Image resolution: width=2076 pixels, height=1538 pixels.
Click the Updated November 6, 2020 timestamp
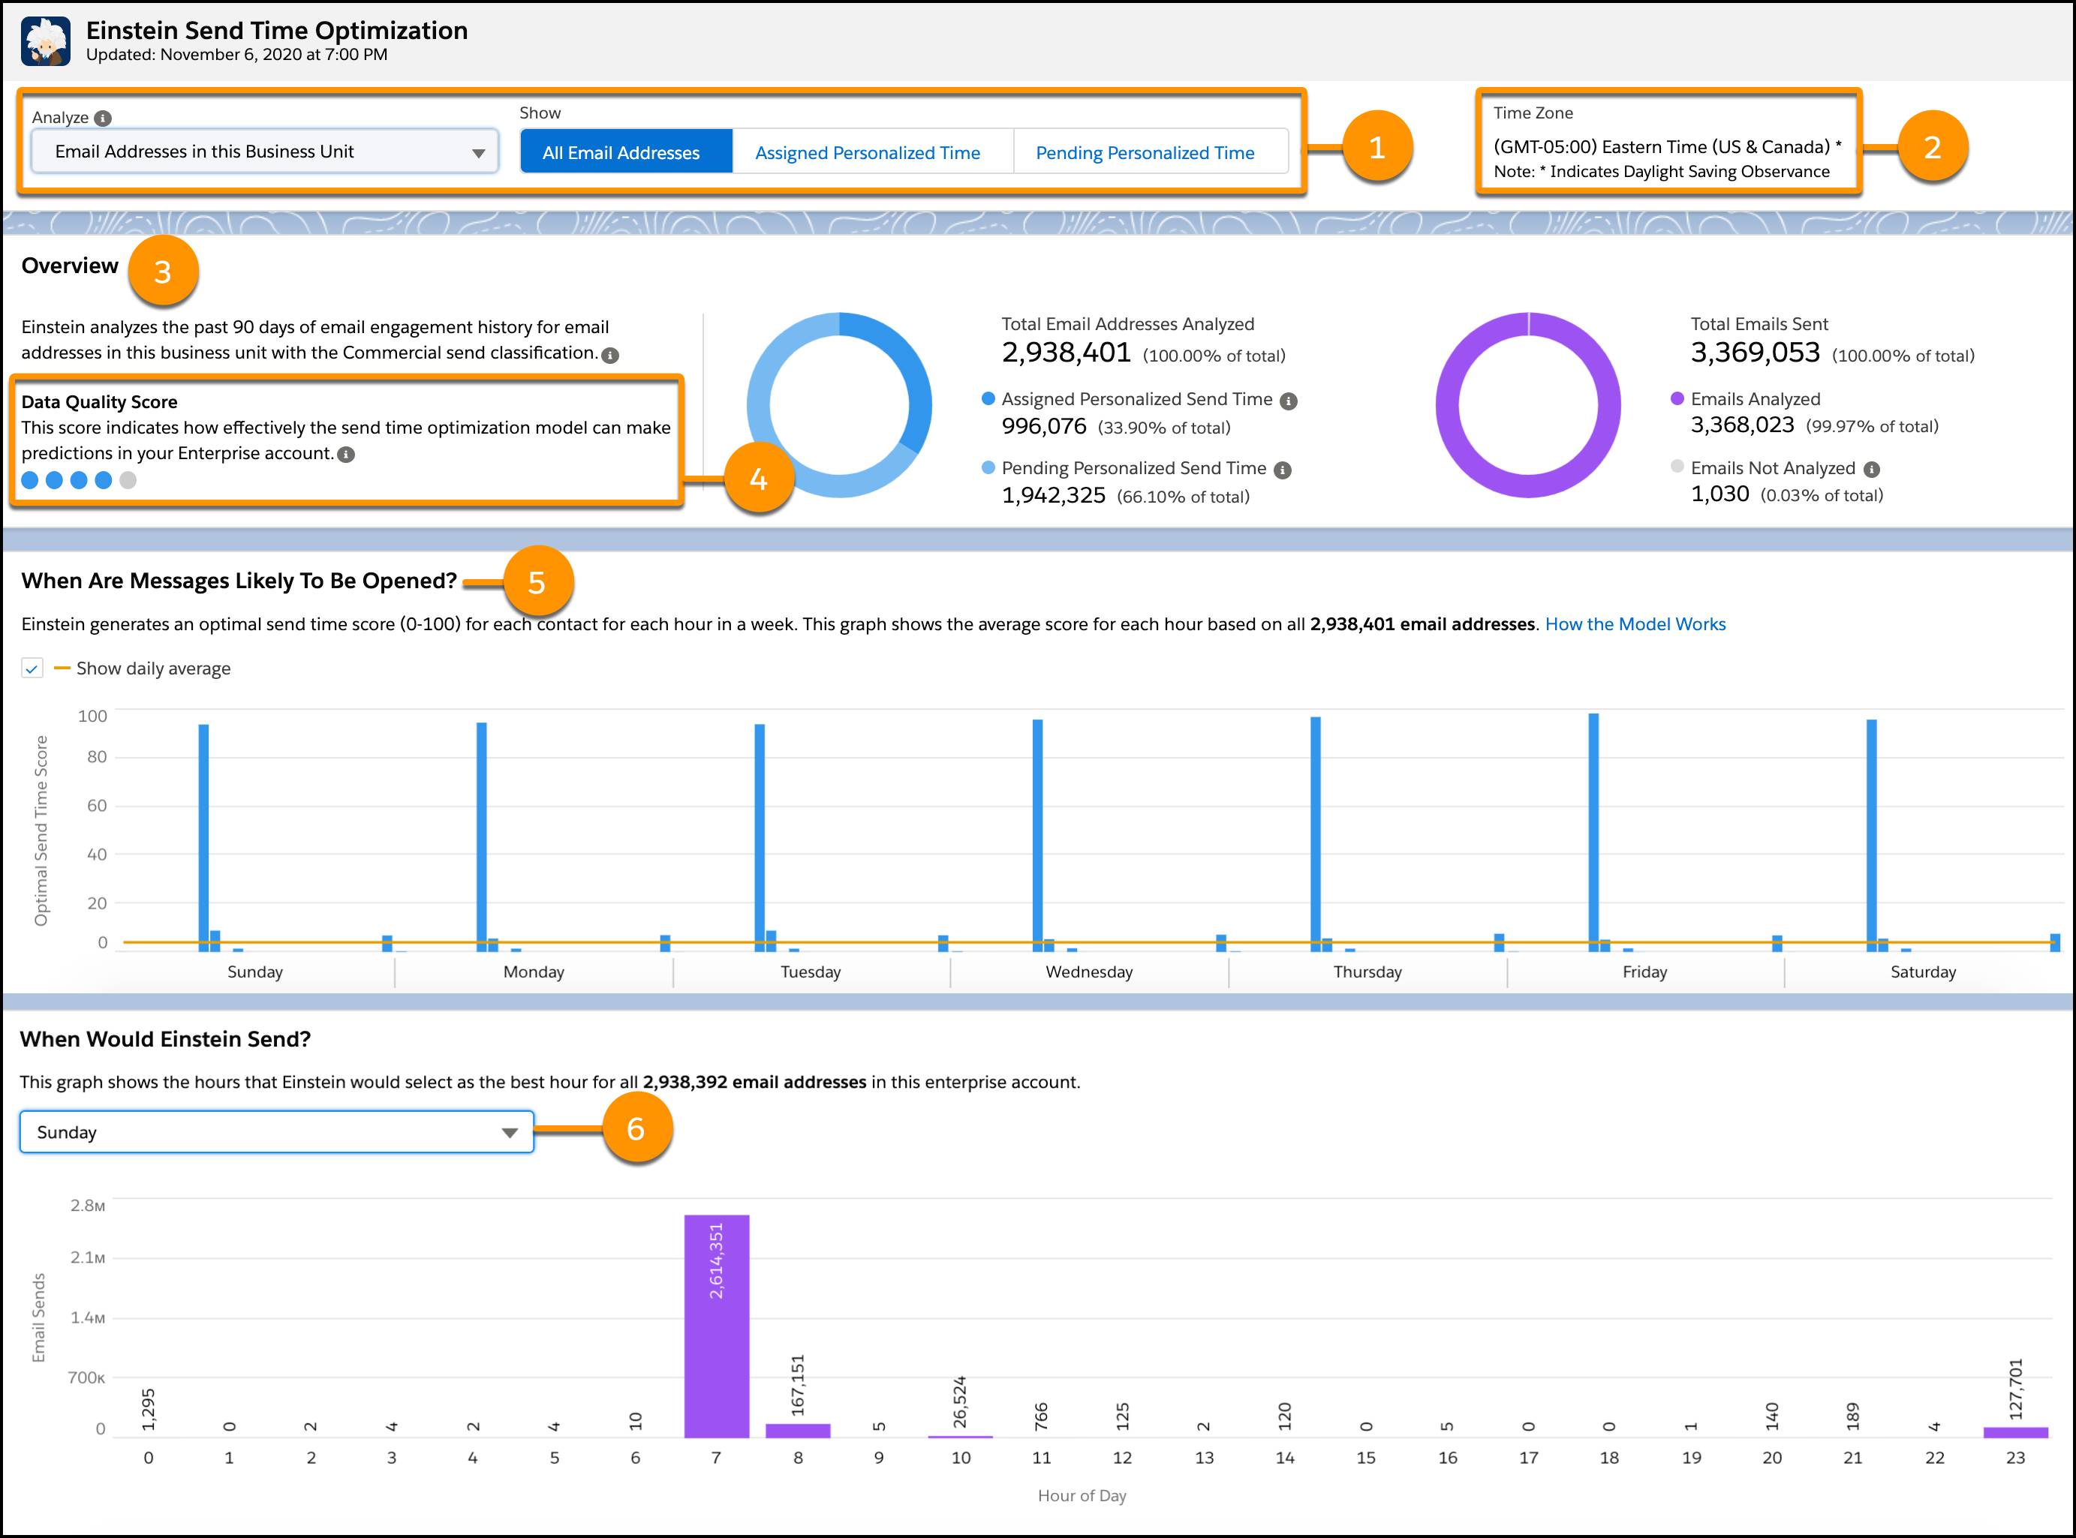click(236, 55)
